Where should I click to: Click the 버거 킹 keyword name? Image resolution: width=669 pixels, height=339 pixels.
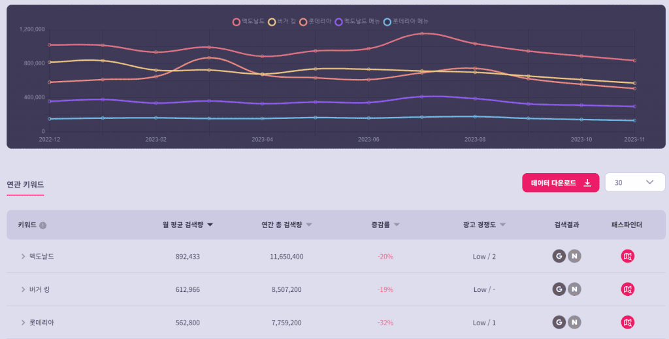coord(39,289)
